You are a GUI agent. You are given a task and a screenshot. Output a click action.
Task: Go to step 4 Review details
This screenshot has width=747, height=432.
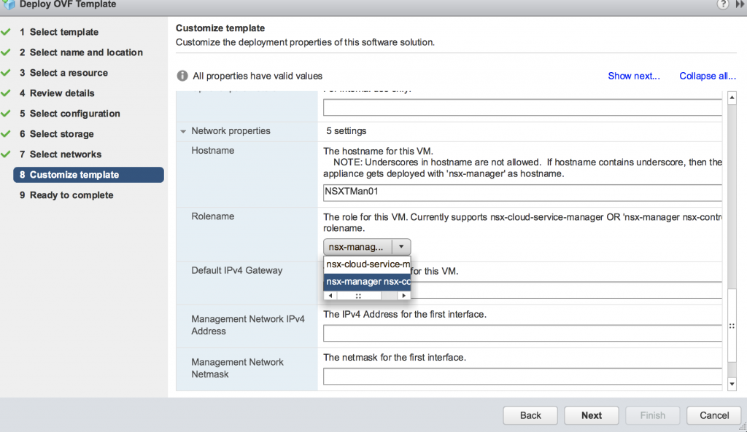coord(57,93)
